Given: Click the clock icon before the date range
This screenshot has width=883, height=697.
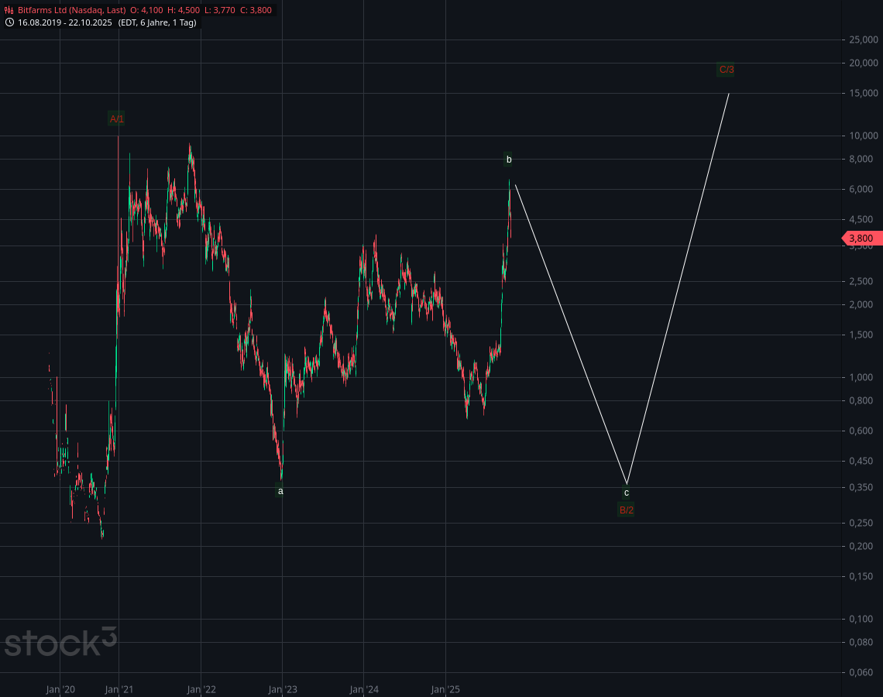Looking at the screenshot, I should pos(9,22).
